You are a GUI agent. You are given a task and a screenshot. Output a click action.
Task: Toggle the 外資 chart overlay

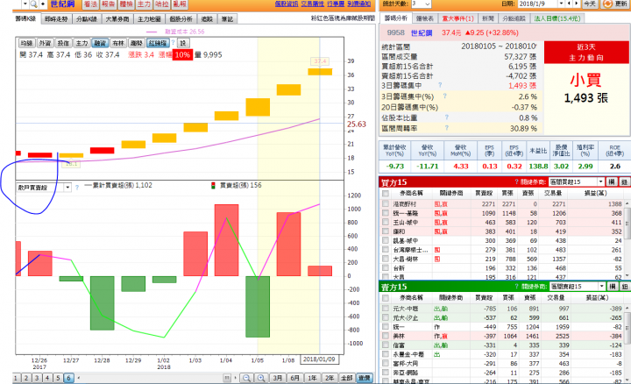click(45, 43)
